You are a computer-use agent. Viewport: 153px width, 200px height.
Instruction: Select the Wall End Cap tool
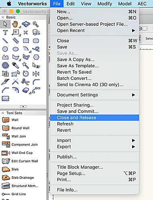click(x=17, y=153)
